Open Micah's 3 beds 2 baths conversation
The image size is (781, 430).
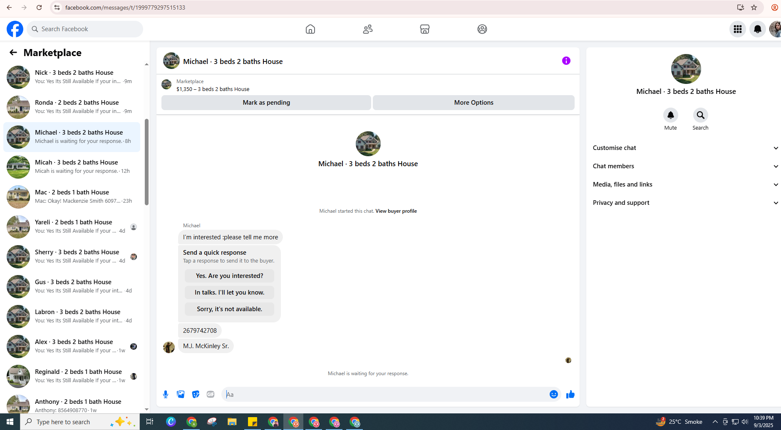[x=72, y=167]
